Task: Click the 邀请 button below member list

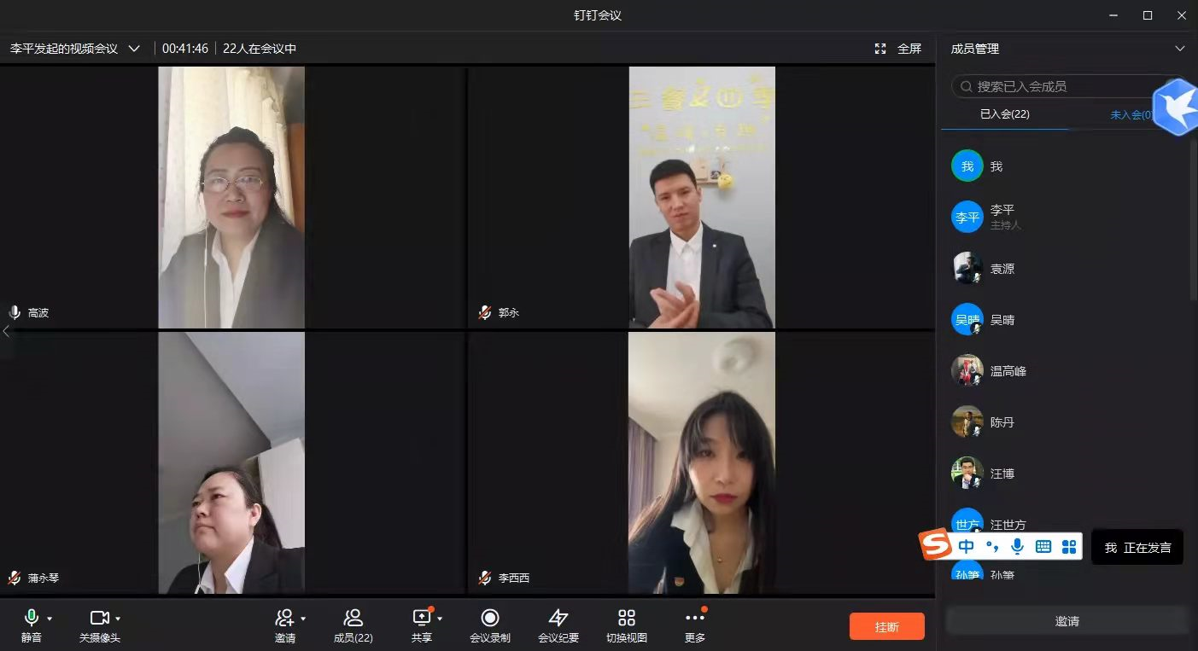Action: click(x=1067, y=621)
